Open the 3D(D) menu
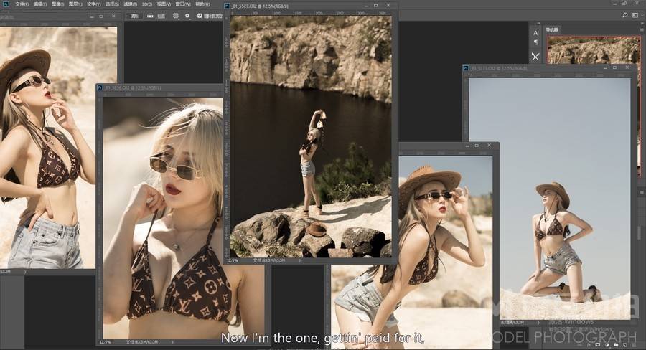This screenshot has width=646, height=350. [x=146, y=4]
